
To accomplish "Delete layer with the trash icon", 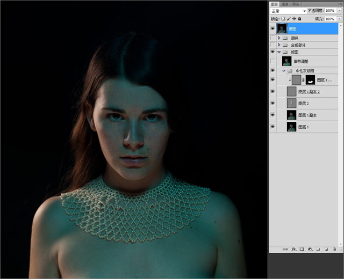I will pyautogui.click(x=334, y=249).
